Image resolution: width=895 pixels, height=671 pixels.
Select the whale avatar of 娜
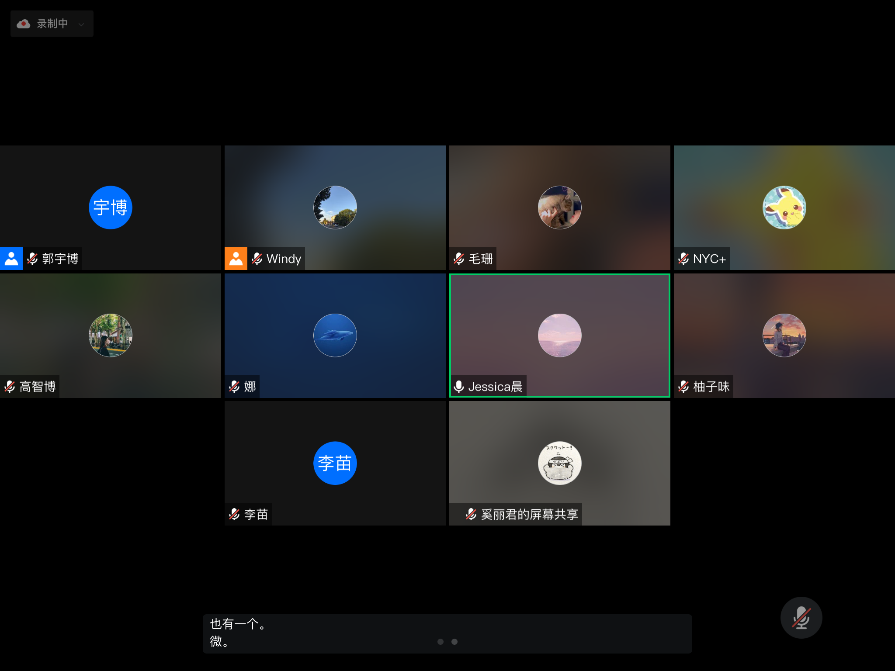[335, 335]
